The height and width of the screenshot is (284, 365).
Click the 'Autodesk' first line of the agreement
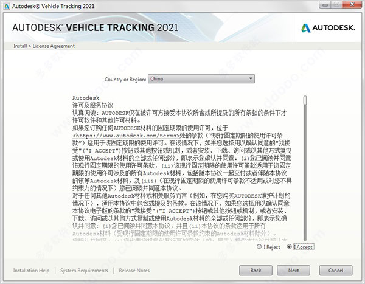pyautogui.click(x=86, y=98)
